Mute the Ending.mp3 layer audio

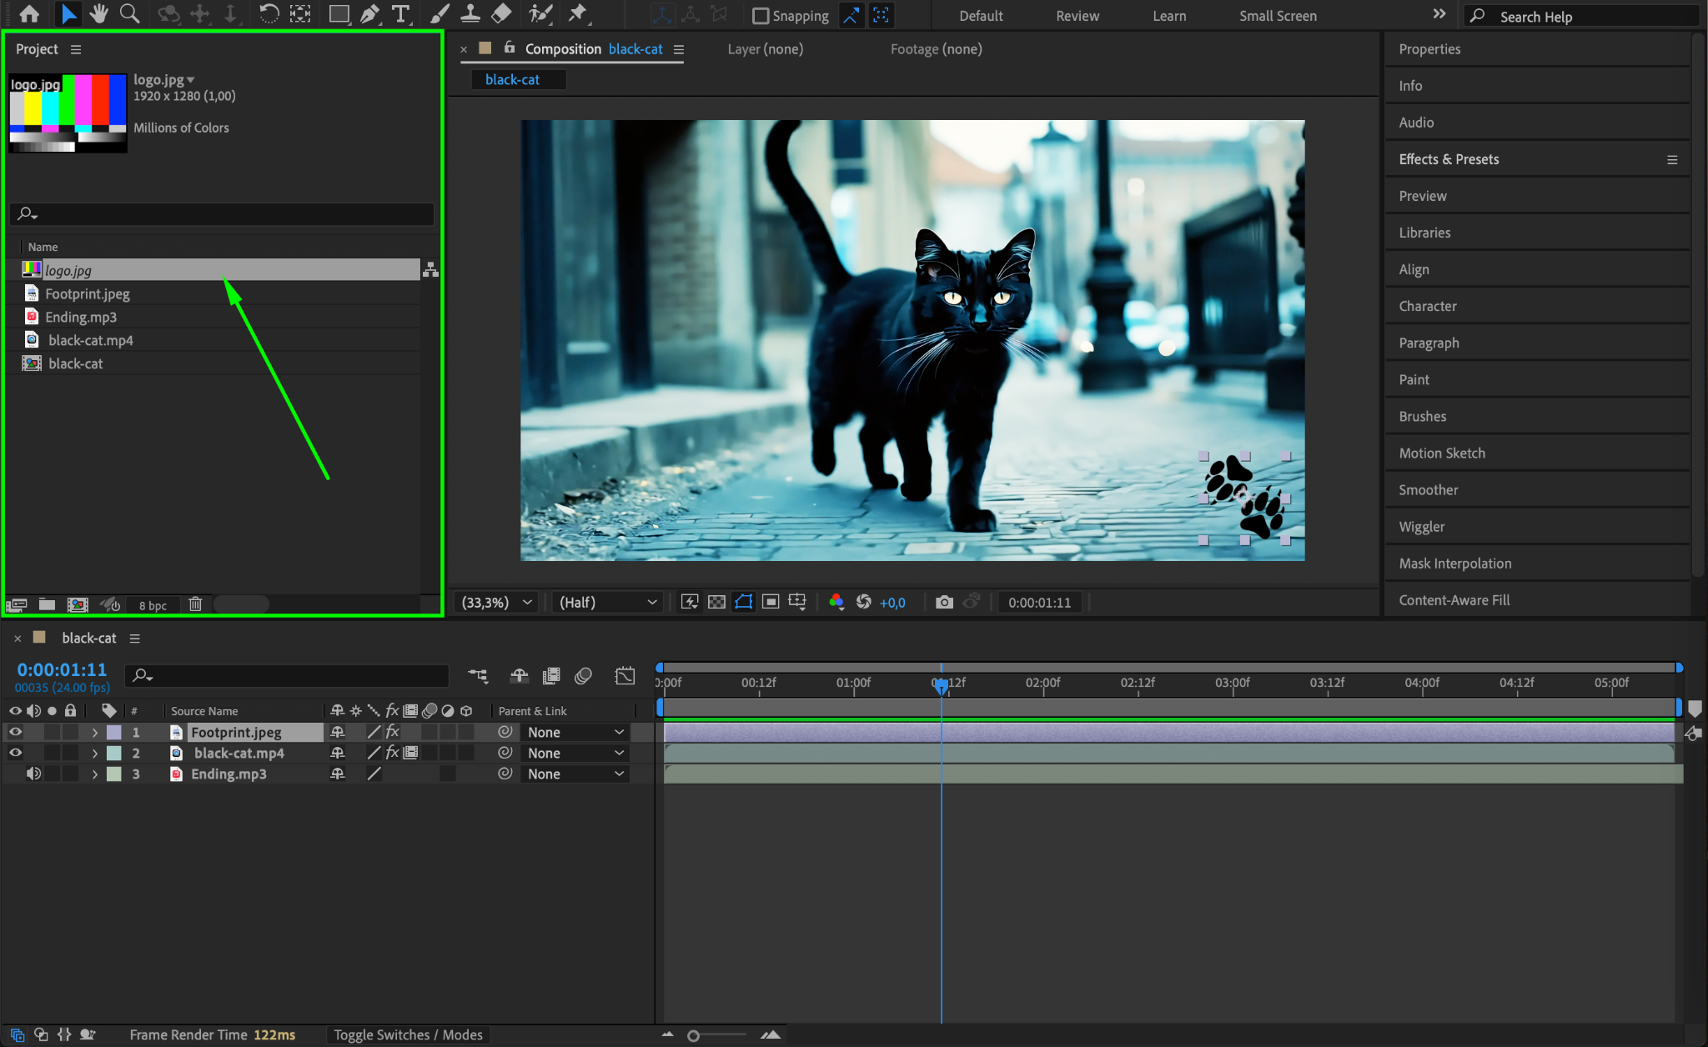[x=33, y=774]
